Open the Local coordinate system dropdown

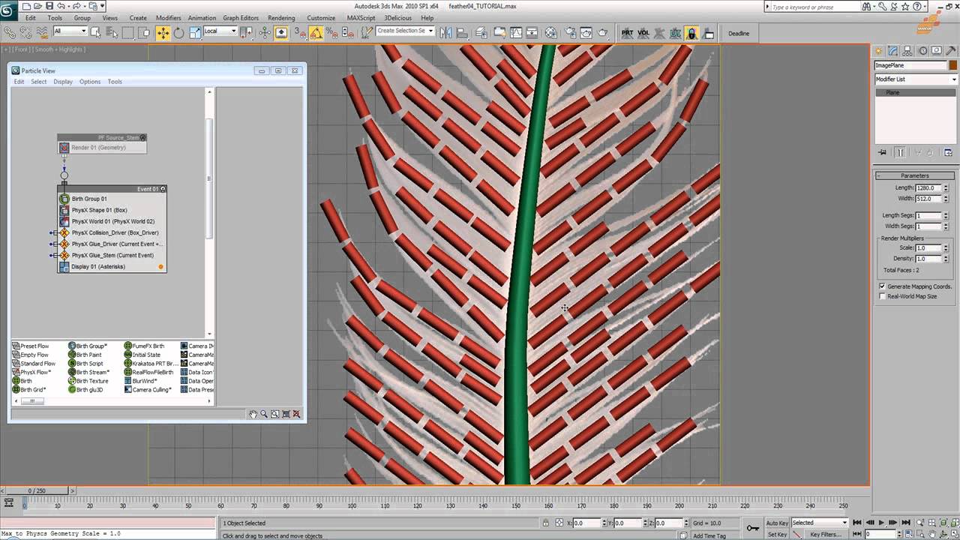220,31
